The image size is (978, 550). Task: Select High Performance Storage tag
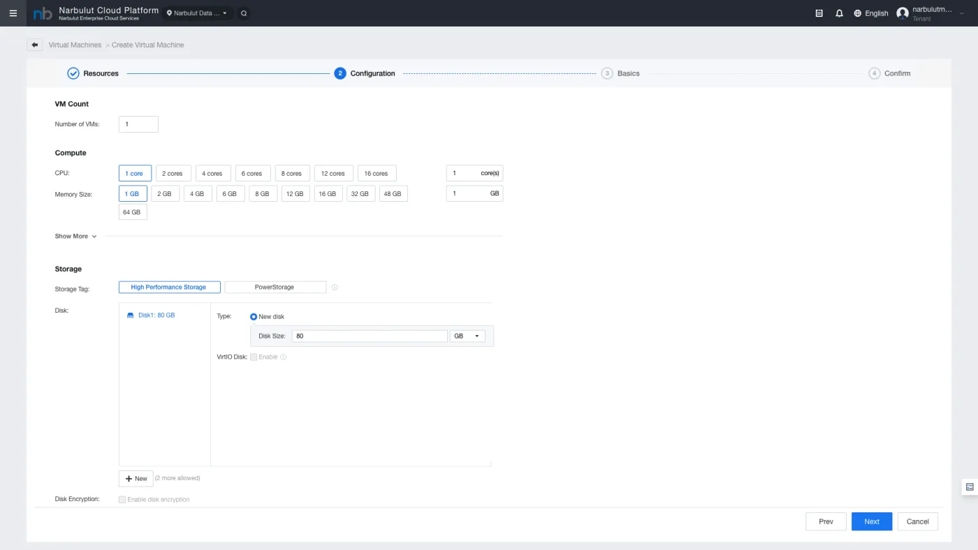(x=170, y=288)
